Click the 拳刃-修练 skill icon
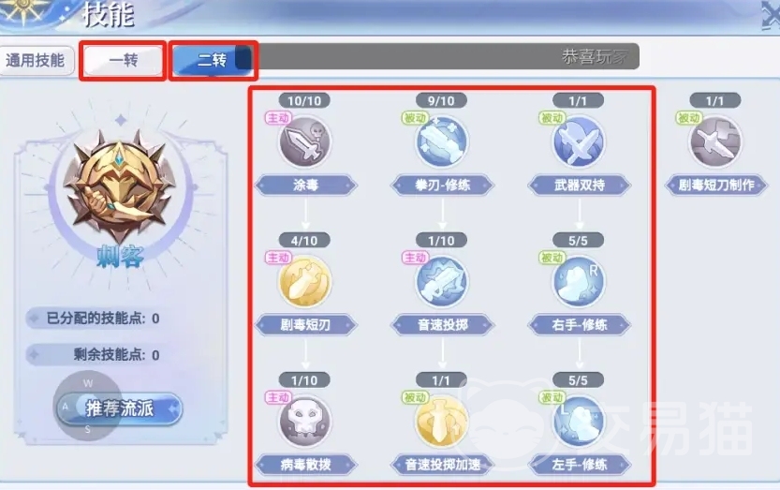This screenshot has height=490, width=780. click(x=442, y=141)
